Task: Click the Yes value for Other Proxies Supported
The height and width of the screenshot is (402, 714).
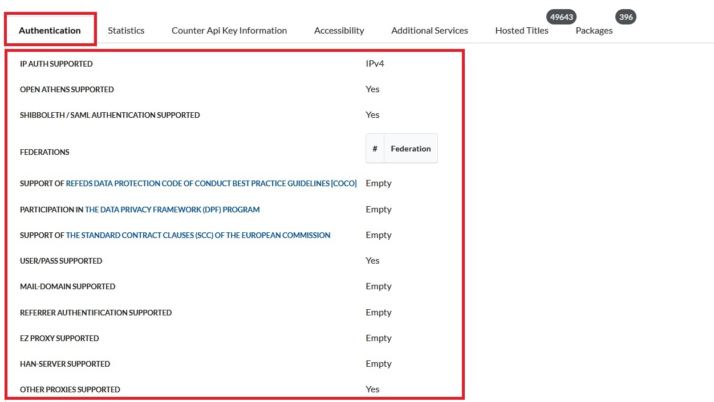Action: pos(372,389)
